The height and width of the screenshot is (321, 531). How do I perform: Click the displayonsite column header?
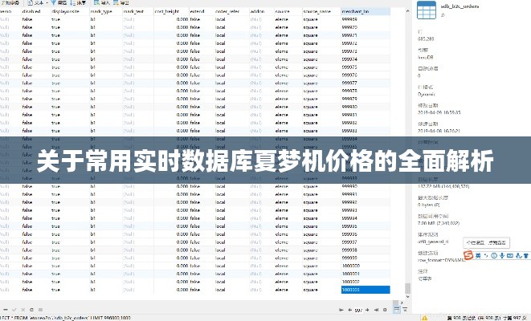click(x=67, y=14)
